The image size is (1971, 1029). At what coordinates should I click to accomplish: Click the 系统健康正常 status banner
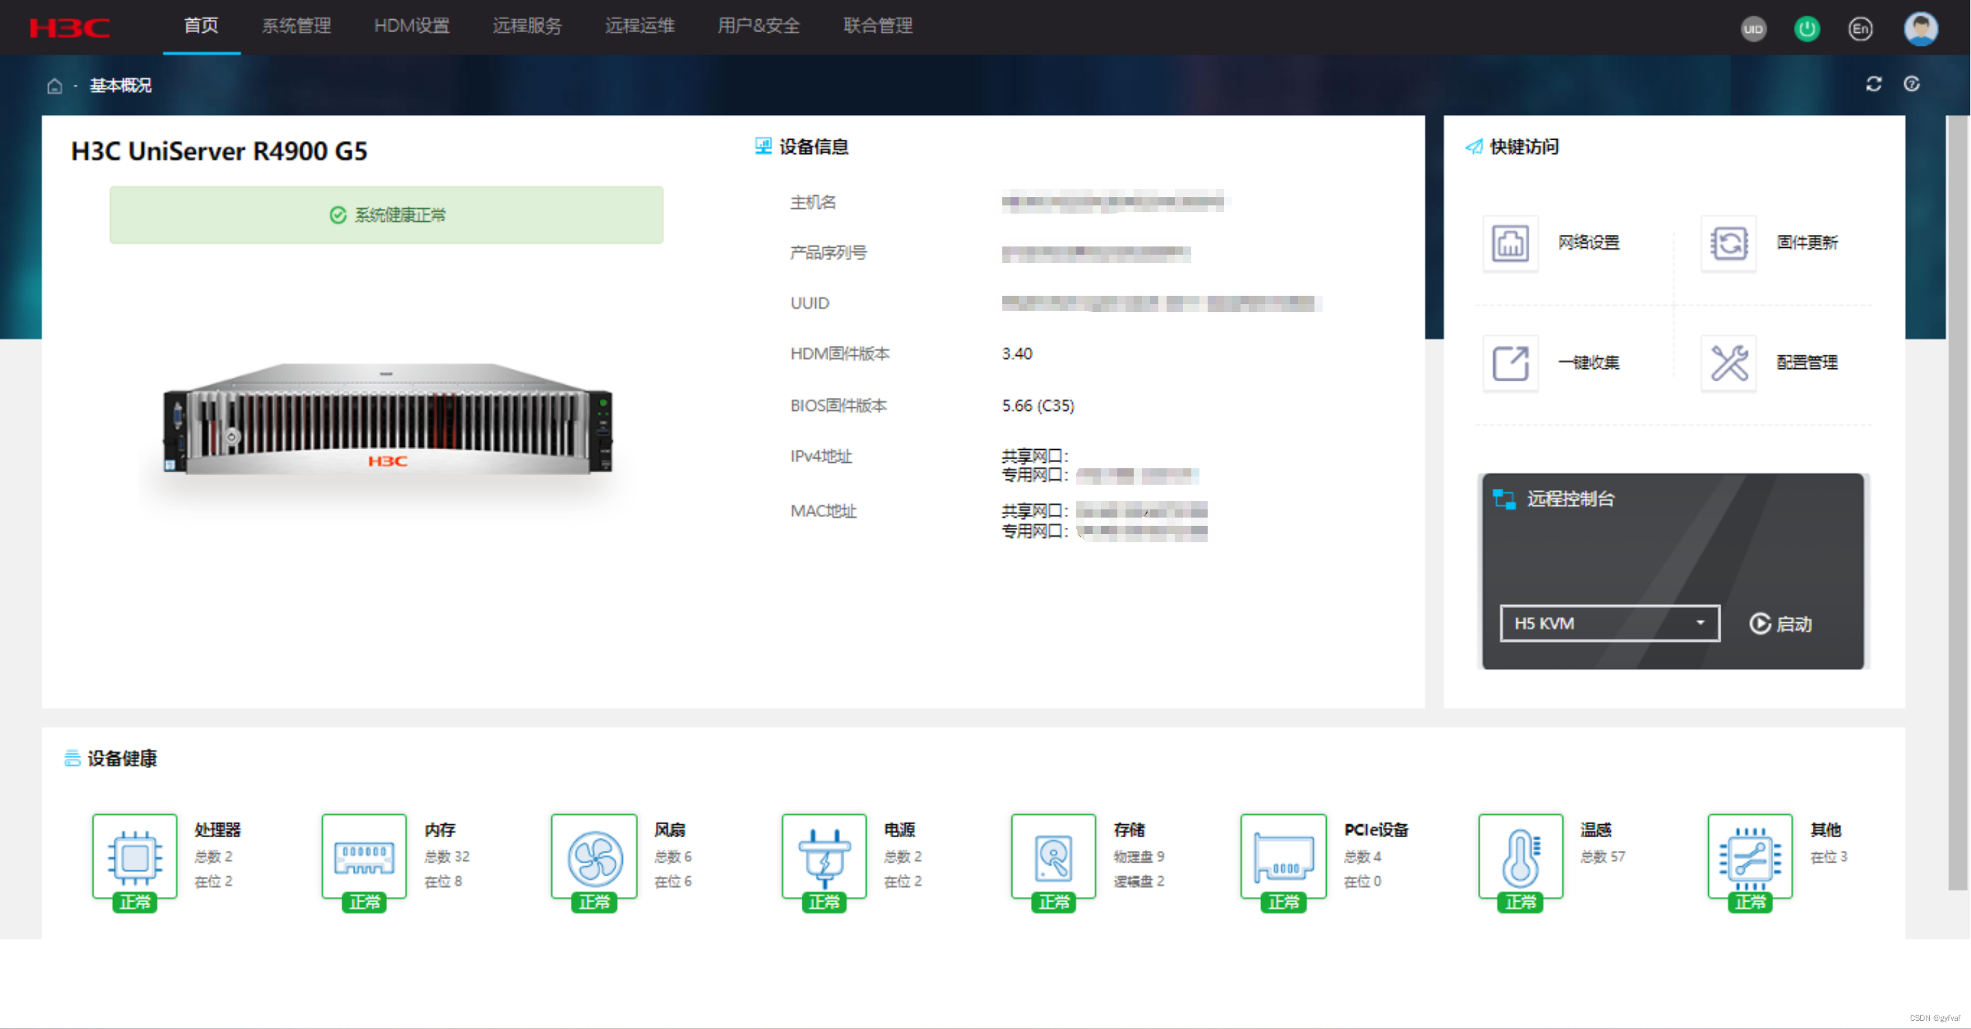(386, 215)
